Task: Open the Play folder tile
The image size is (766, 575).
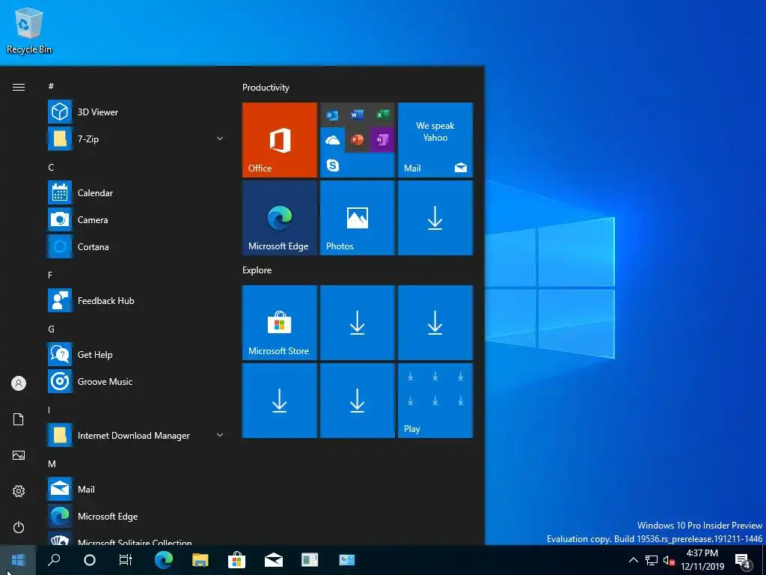Action: 435,401
